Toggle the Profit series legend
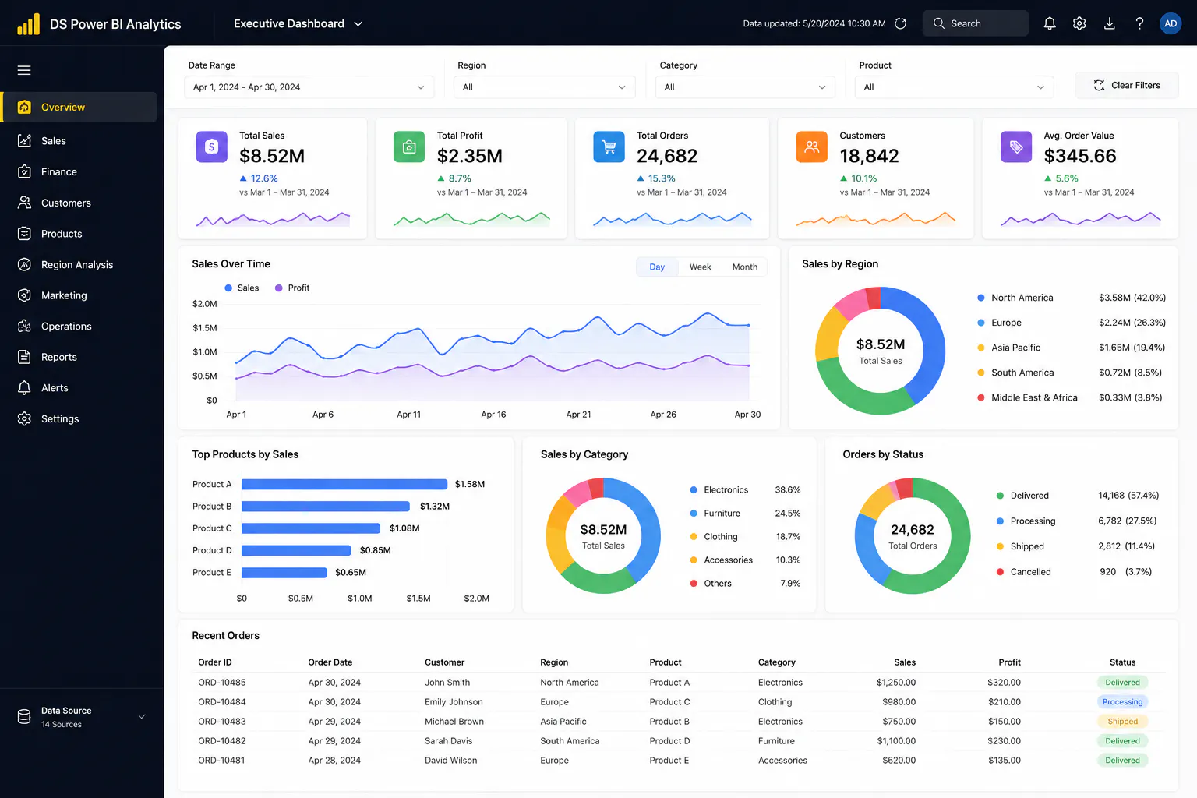1197x798 pixels. (x=292, y=288)
